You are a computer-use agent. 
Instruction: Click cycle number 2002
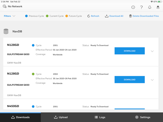click(x=55, y=74)
